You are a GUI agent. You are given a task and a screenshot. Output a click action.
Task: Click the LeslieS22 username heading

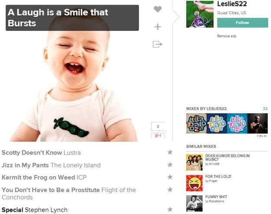[x=232, y=4]
